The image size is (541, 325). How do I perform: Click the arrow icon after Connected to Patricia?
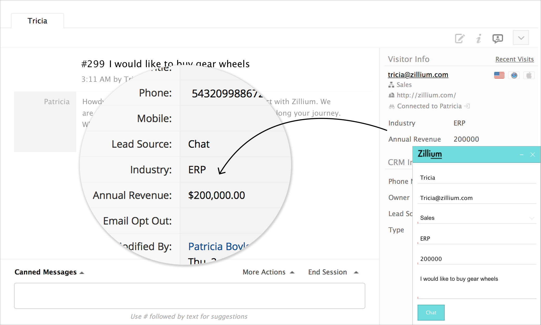click(467, 106)
